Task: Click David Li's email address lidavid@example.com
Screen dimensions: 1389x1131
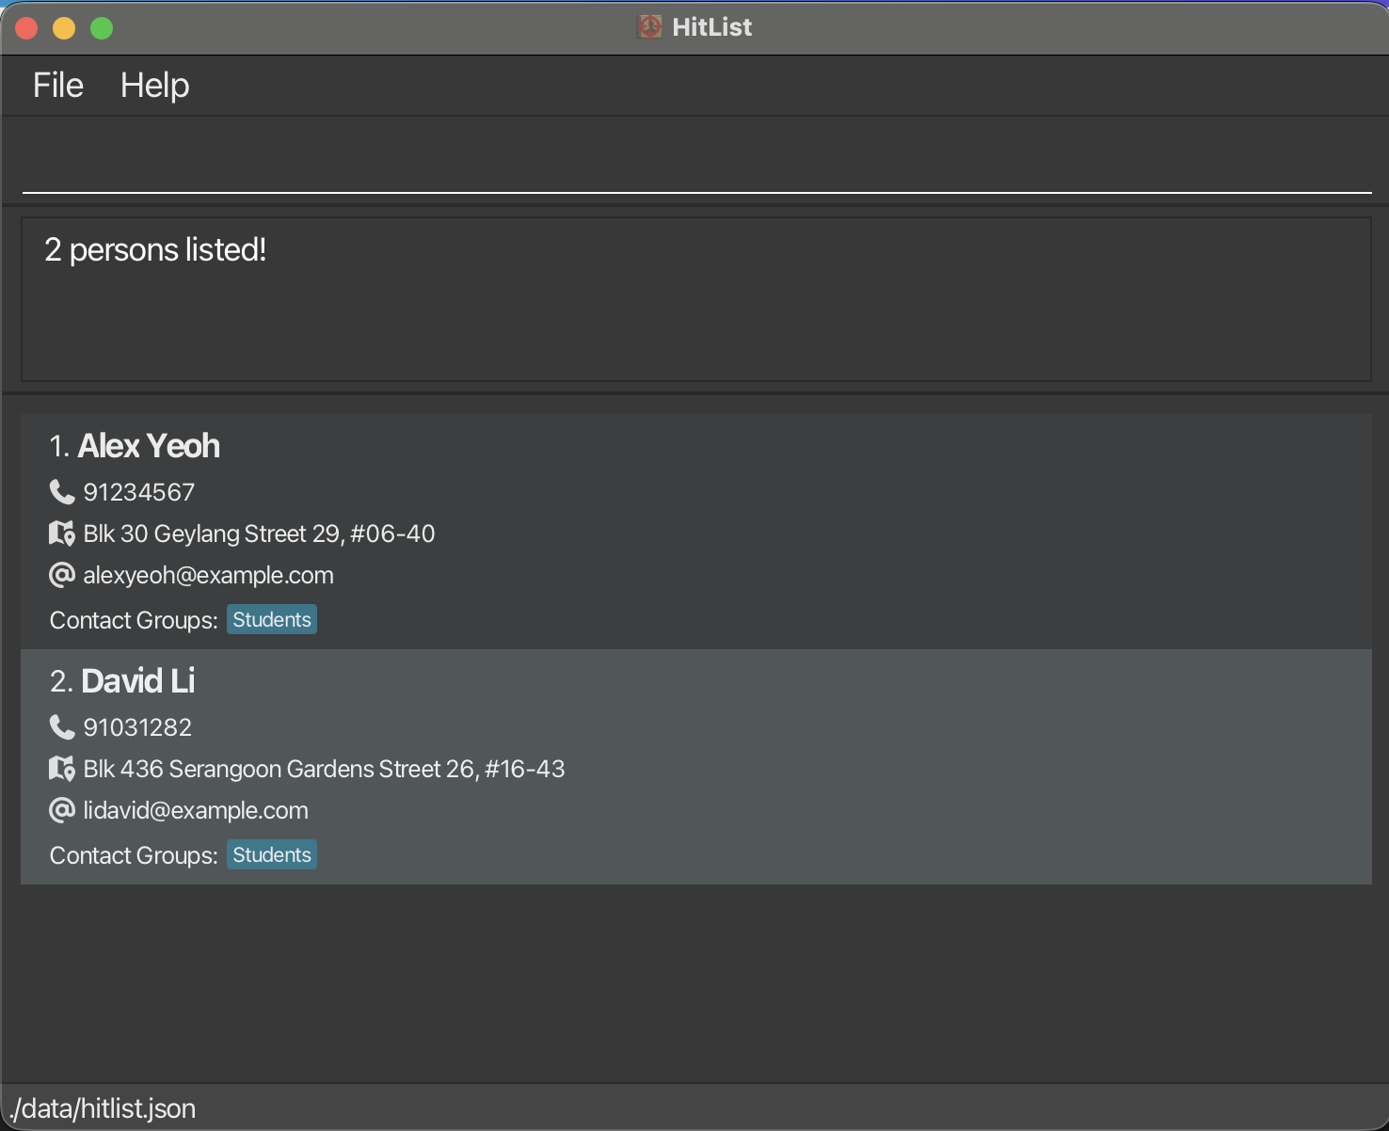Action: [196, 810]
